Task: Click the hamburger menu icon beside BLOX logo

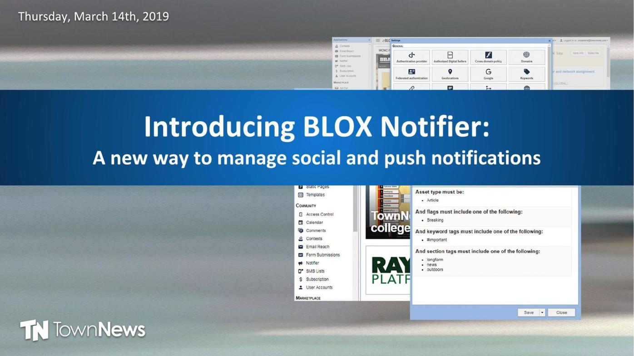Action: [378, 40]
